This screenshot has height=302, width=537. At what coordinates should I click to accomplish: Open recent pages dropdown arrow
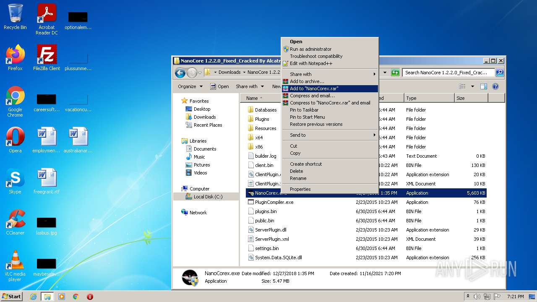pos(200,73)
